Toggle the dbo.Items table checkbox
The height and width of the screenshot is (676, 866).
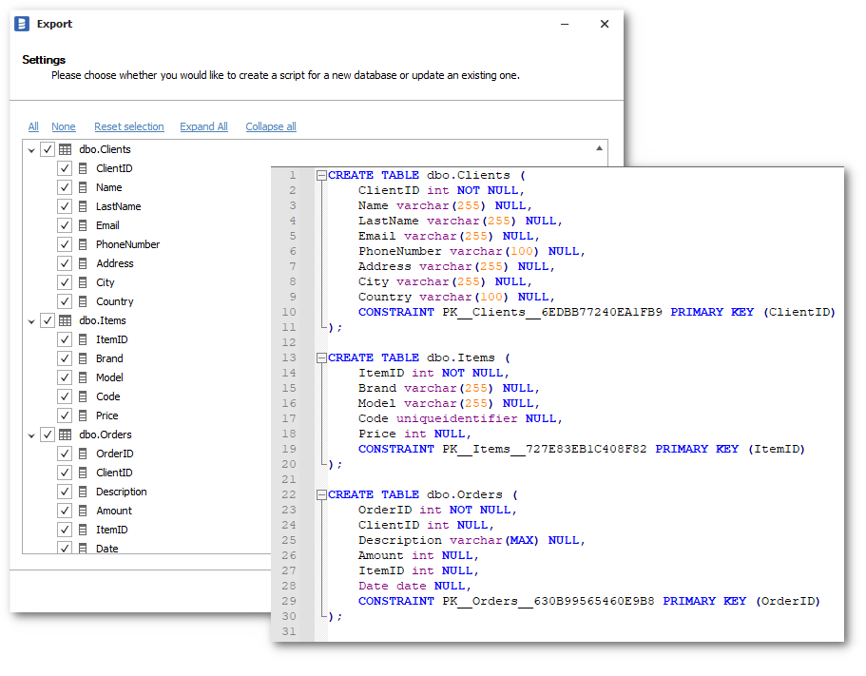pyautogui.click(x=48, y=320)
